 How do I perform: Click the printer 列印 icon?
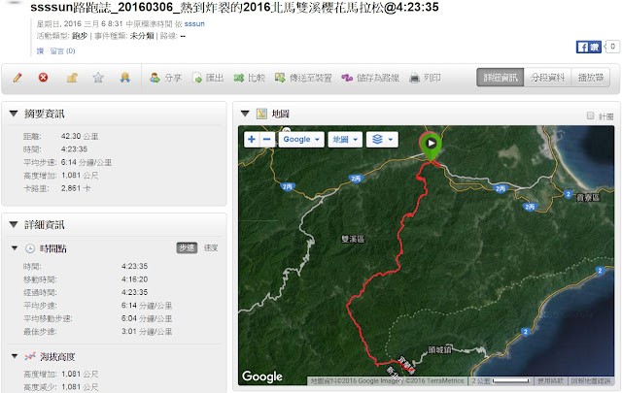(414, 78)
